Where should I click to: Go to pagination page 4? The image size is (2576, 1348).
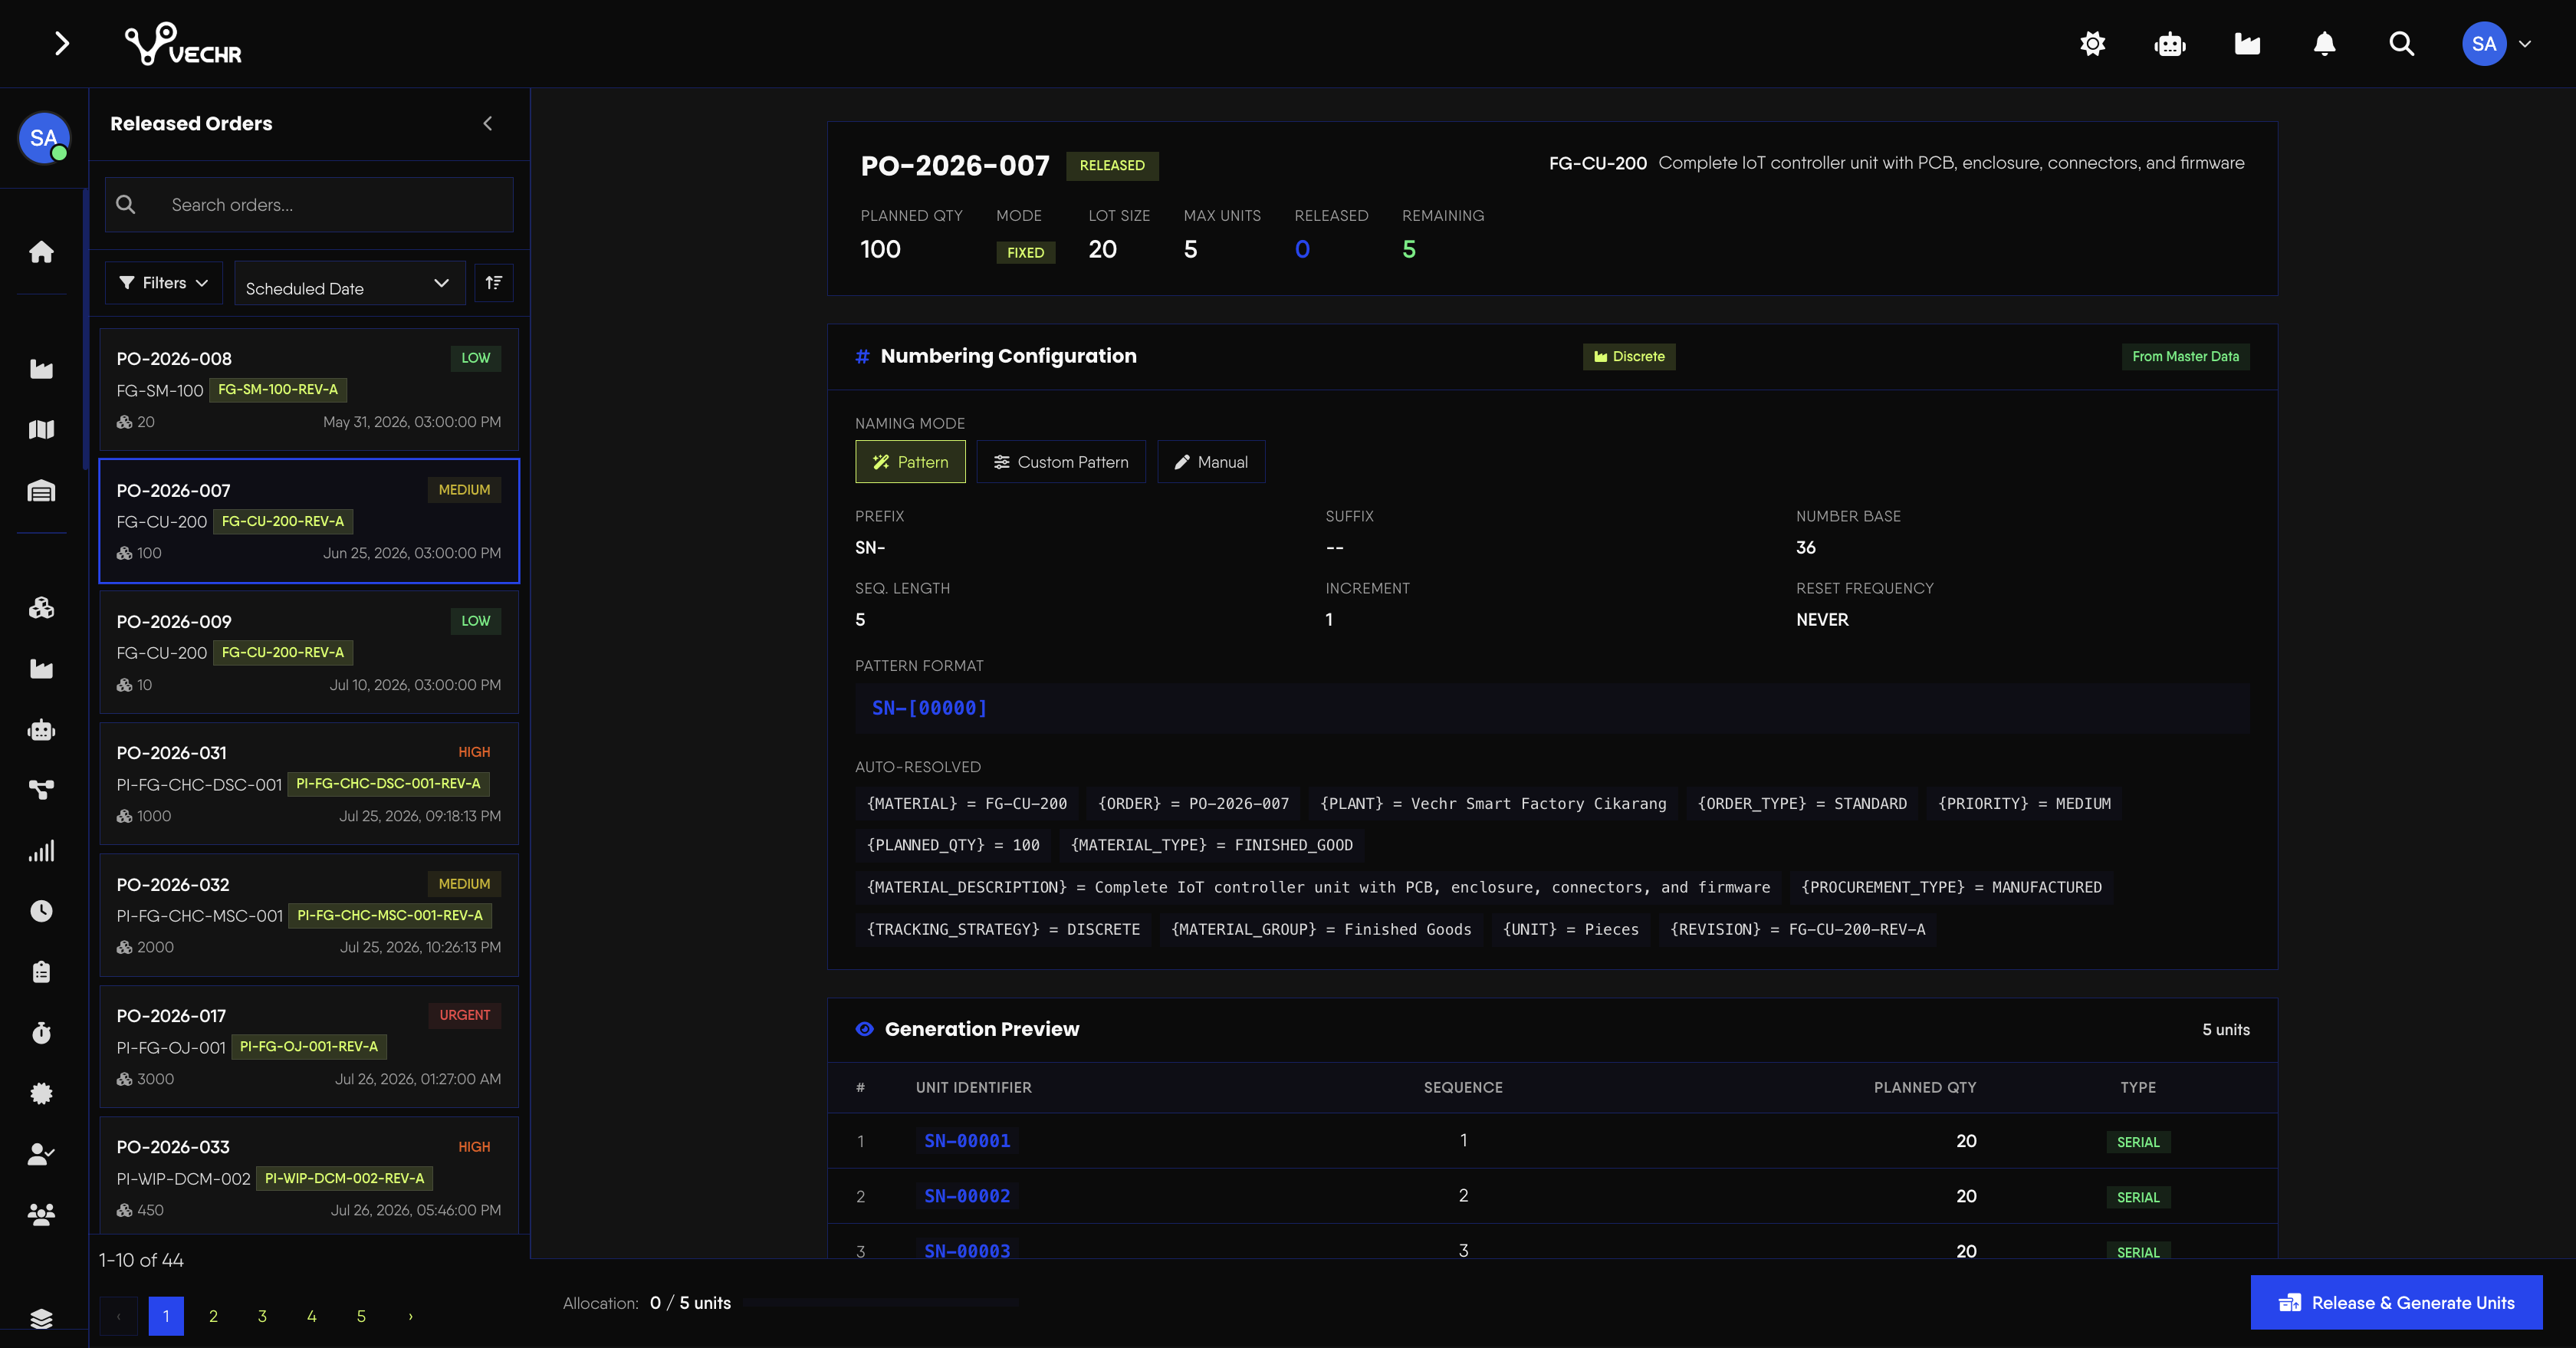click(311, 1316)
